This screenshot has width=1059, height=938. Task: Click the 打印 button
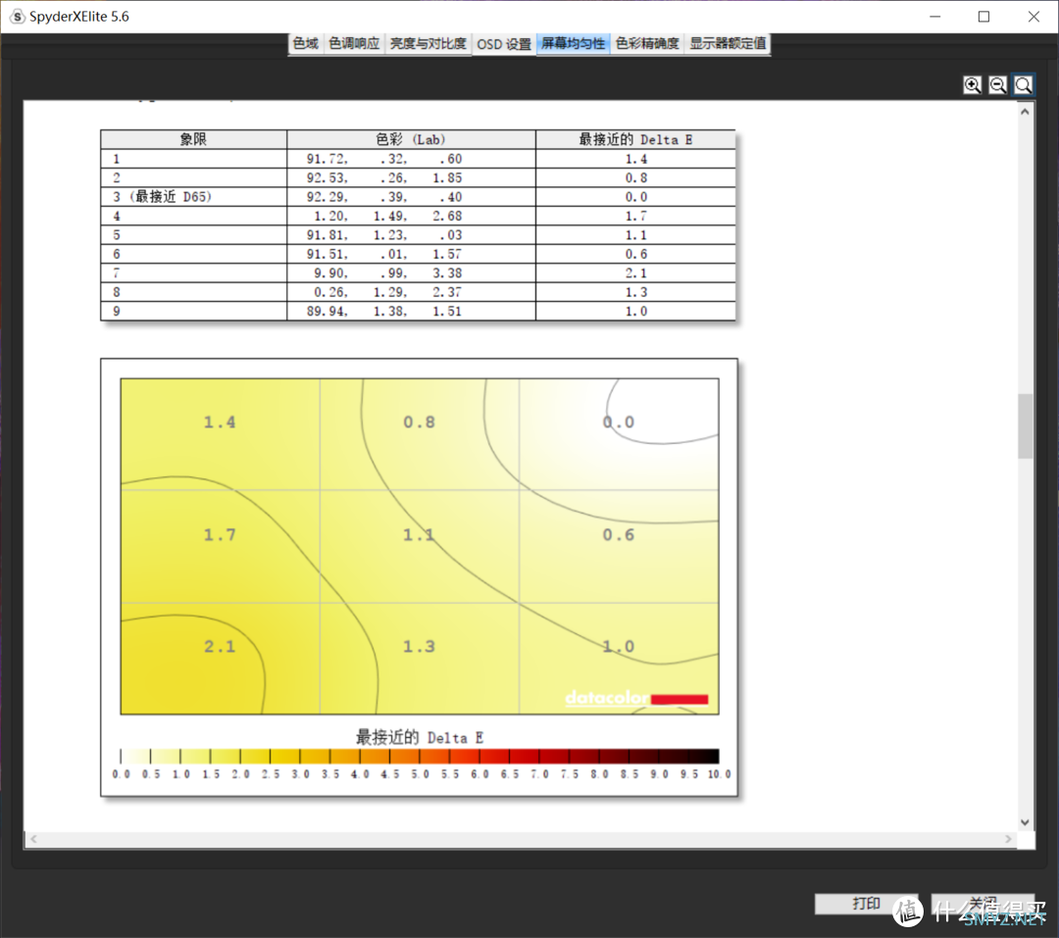[866, 904]
